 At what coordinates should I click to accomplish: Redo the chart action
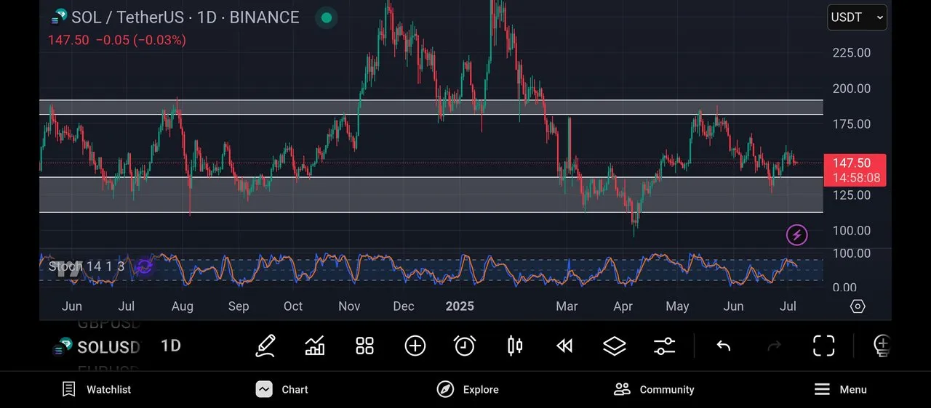(774, 346)
